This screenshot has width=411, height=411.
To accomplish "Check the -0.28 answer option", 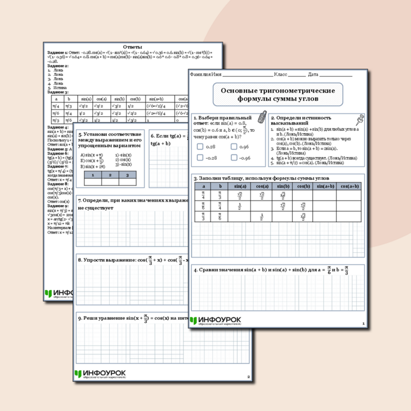I will 200,157.
